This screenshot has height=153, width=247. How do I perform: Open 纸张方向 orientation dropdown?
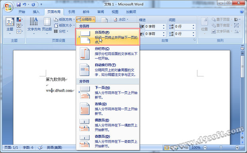click(x=64, y=19)
